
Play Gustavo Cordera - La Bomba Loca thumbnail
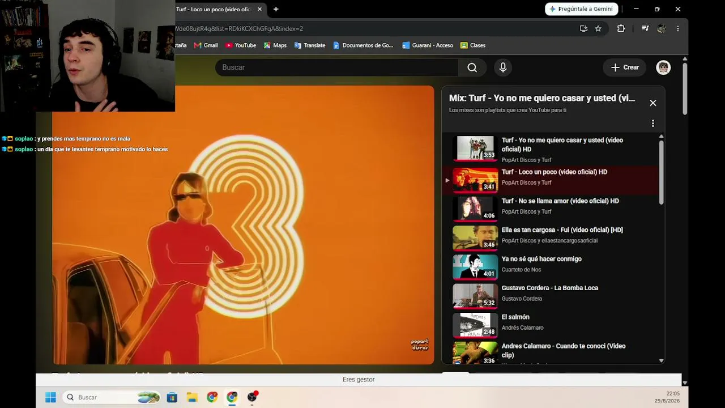tap(475, 296)
